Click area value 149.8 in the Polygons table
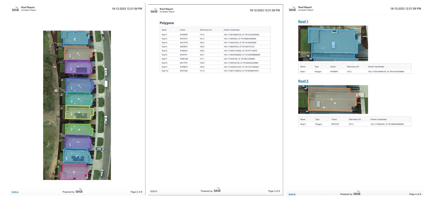428x198 pixels. 202,63
